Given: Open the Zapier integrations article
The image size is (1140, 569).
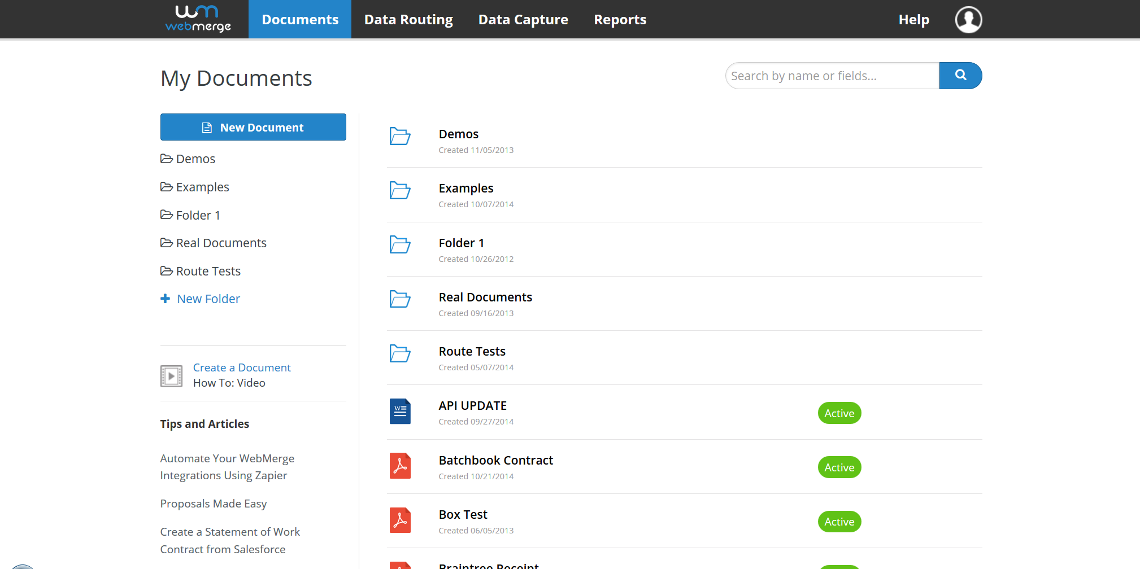Looking at the screenshot, I should point(227,466).
